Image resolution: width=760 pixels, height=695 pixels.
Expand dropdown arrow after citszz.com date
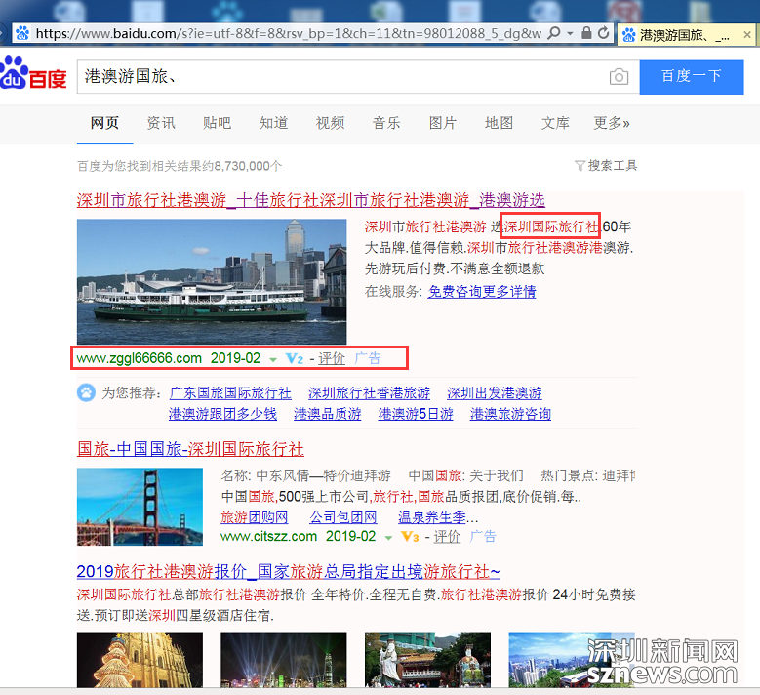(x=388, y=537)
